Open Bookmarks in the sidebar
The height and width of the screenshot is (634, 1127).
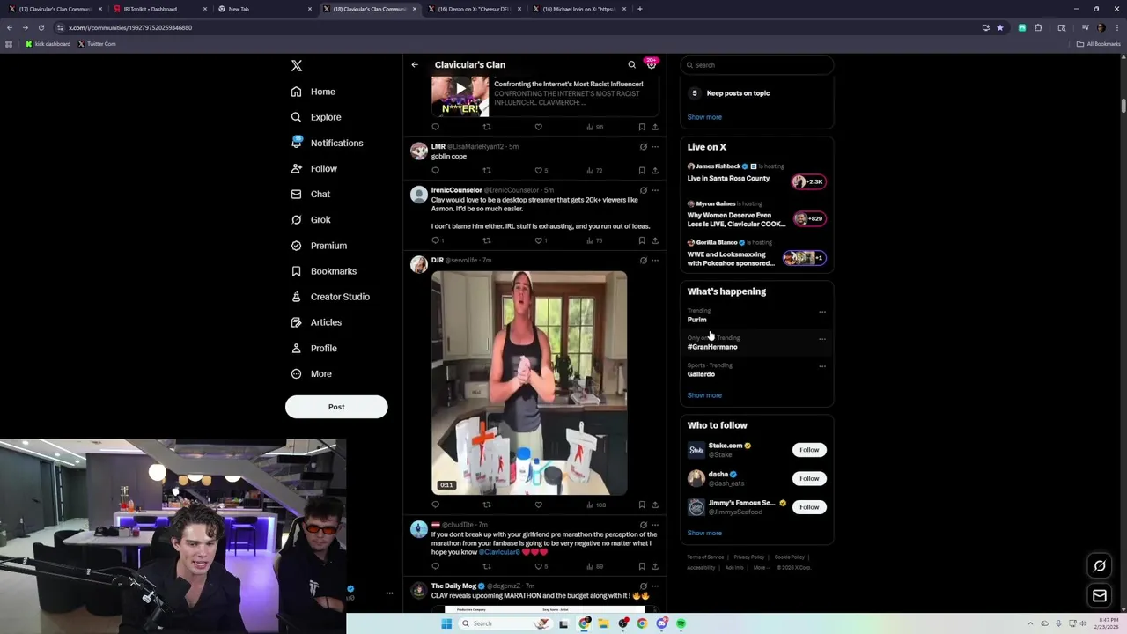pos(323,271)
